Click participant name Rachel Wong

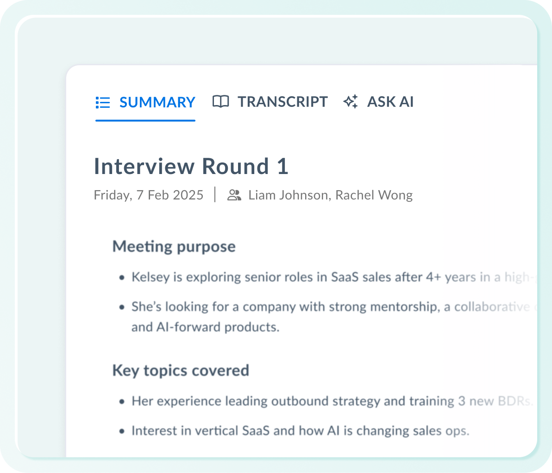[374, 195]
